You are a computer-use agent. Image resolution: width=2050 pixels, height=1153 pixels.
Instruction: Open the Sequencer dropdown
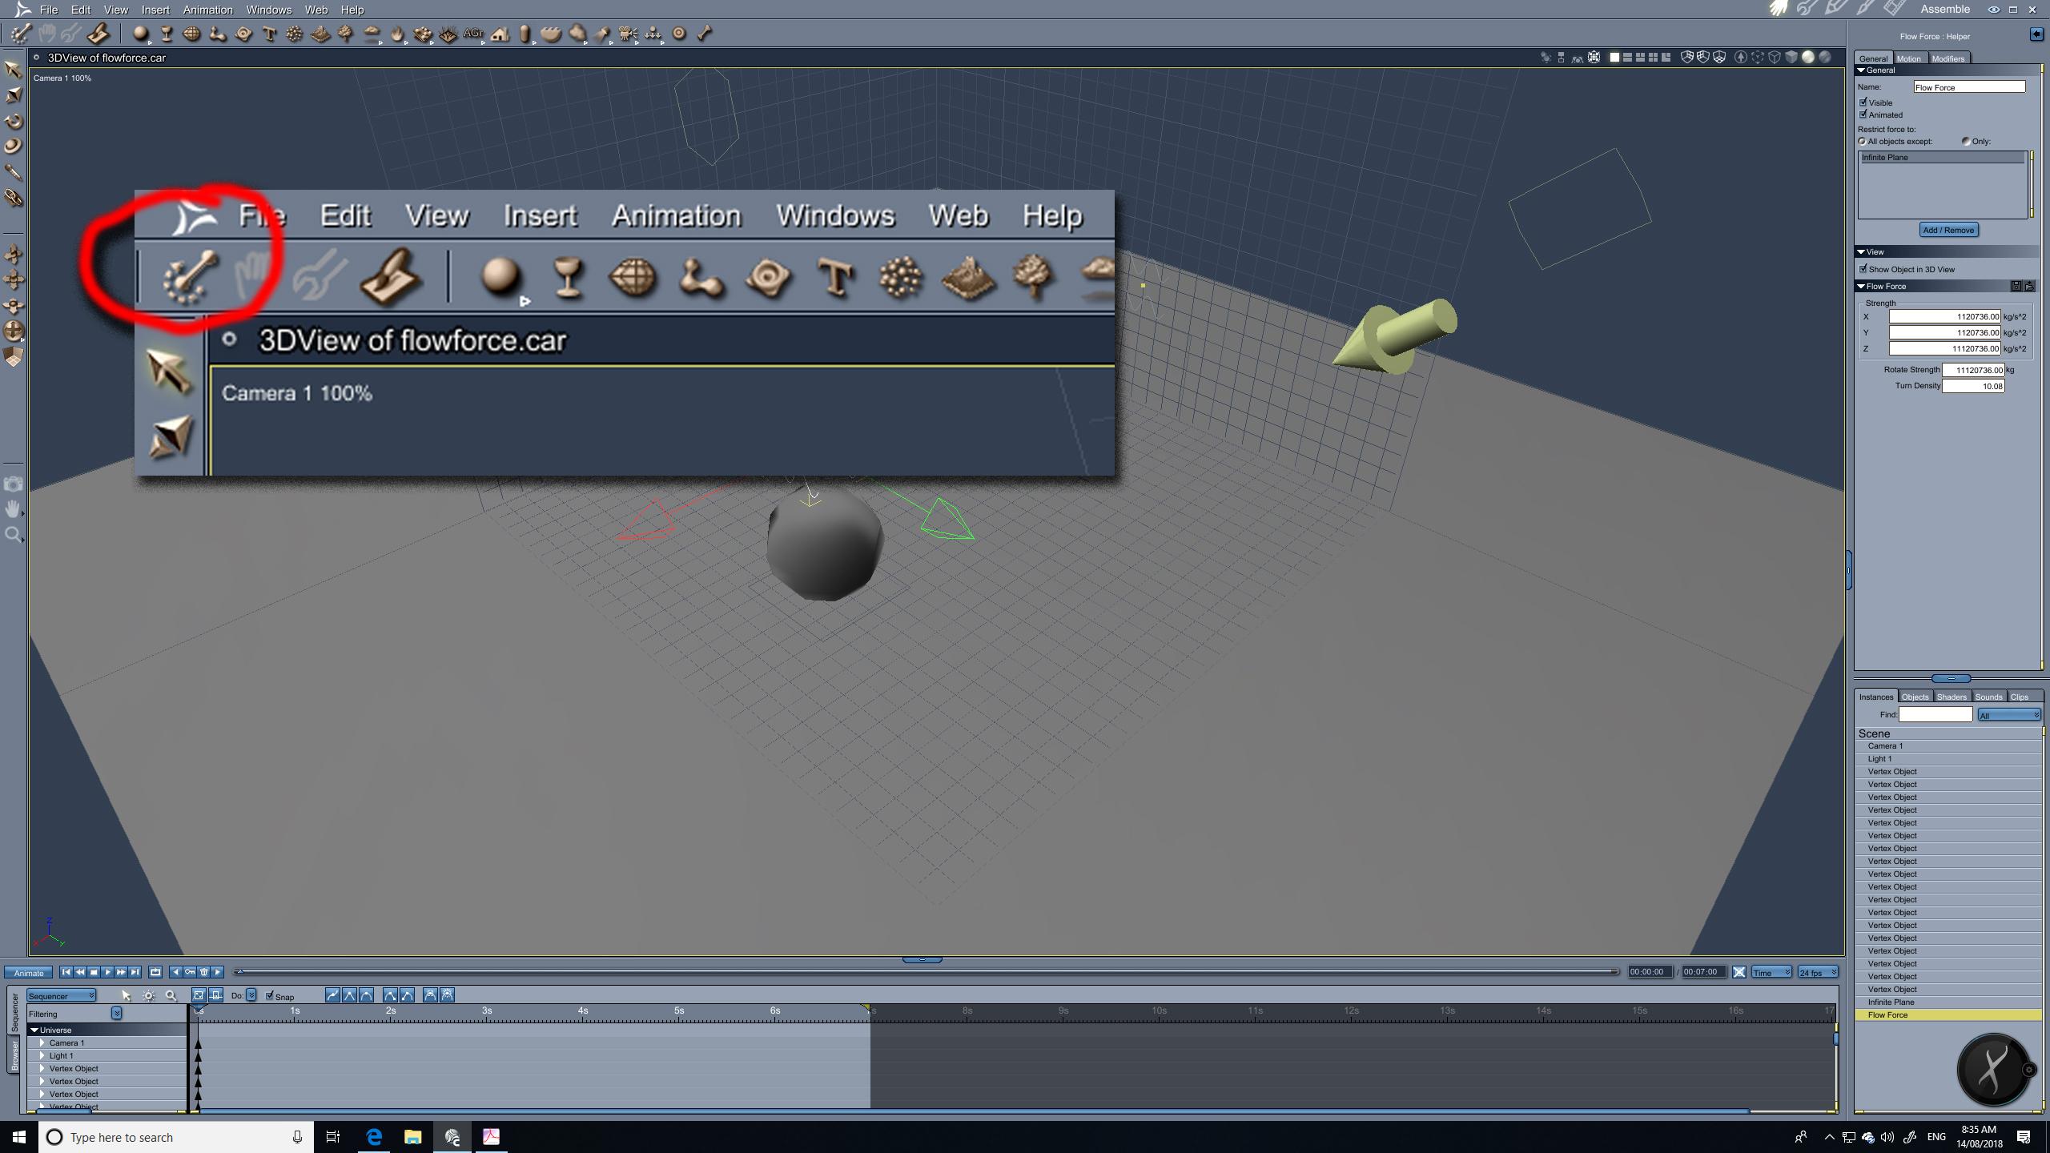coord(61,995)
